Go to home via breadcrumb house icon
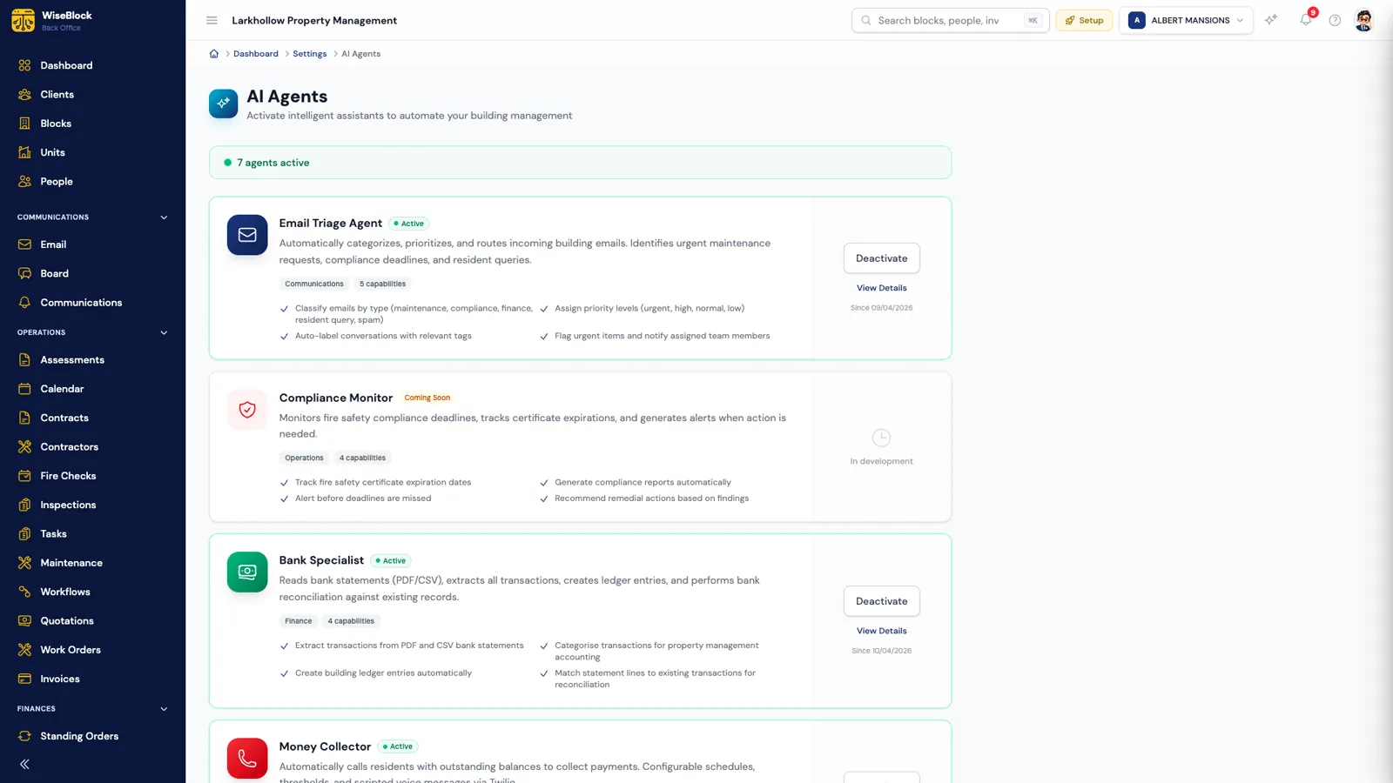1393x783 pixels. [x=214, y=54]
